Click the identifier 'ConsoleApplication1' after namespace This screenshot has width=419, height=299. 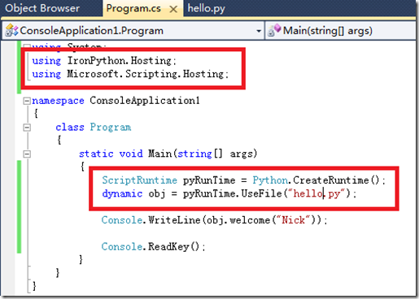click(145, 101)
